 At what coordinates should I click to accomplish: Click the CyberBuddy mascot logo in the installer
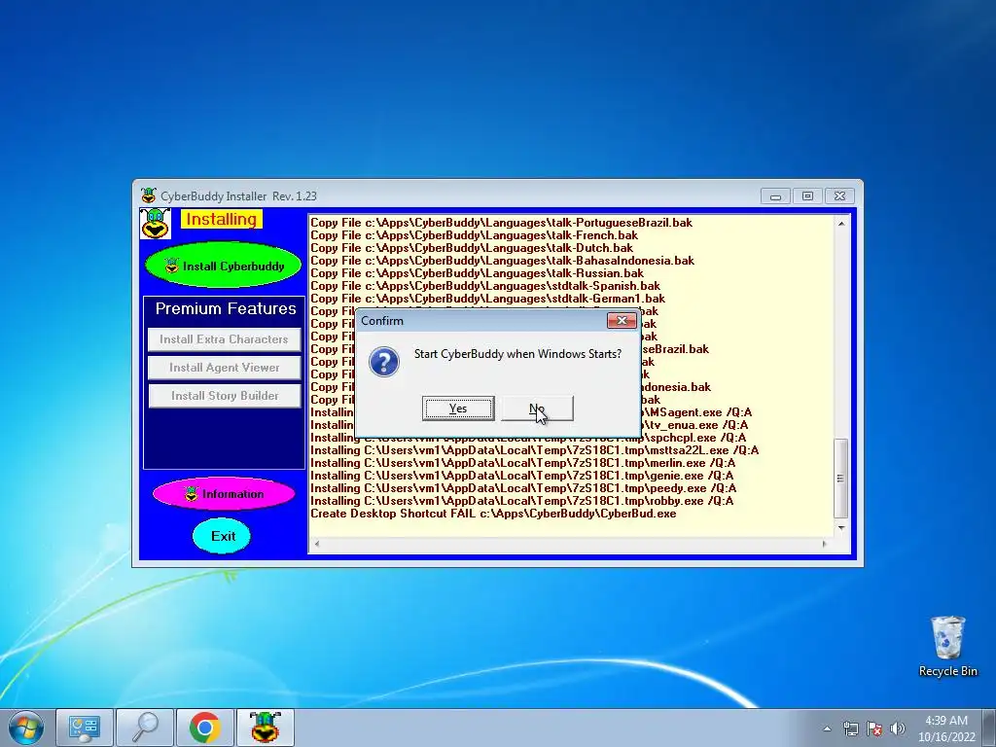[x=155, y=224]
